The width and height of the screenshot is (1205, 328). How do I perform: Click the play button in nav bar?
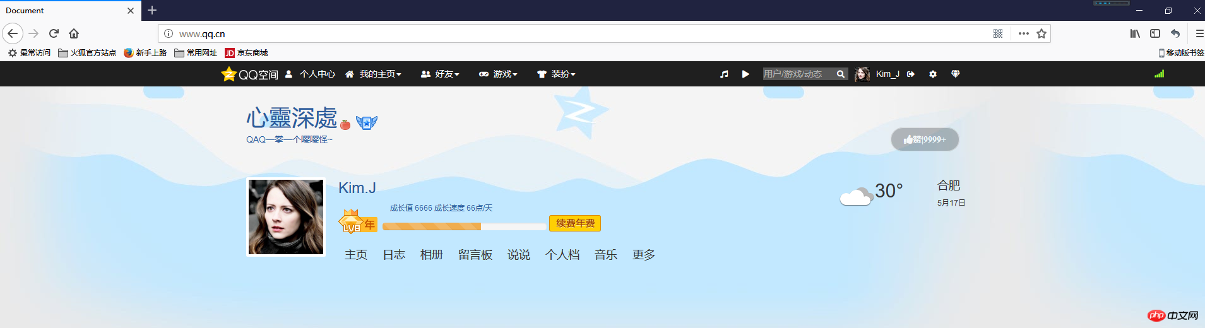(745, 74)
